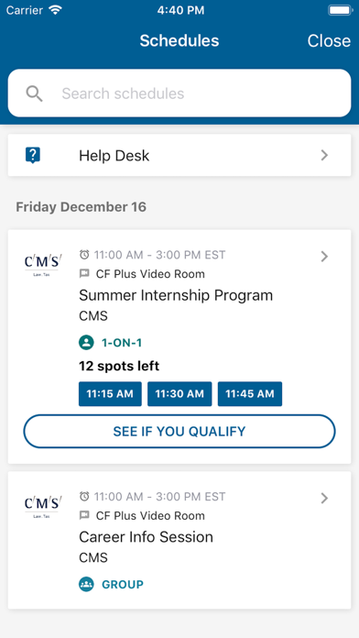Expand the Help Desk row chevron
This screenshot has height=638, width=359.
(x=324, y=156)
